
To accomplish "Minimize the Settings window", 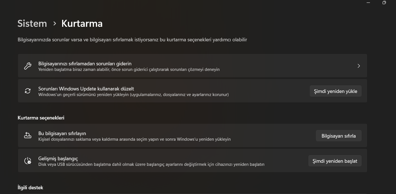I will click(368, 3).
